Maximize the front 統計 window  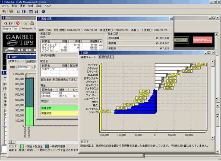point(209,53)
